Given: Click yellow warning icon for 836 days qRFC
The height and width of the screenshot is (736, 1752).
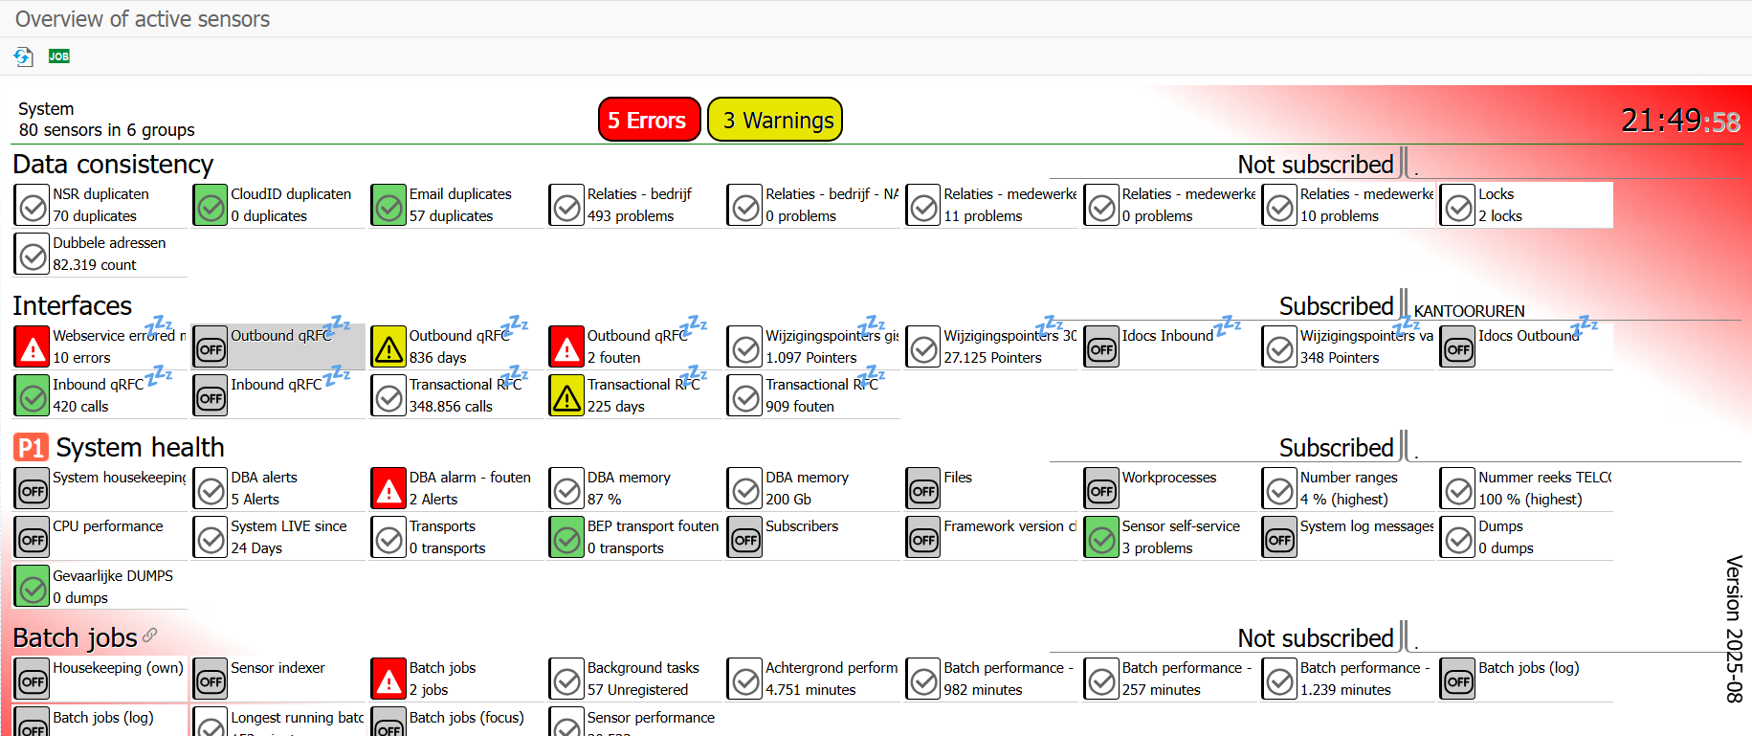Looking at the screenshot, I should [x=388, y=347].
